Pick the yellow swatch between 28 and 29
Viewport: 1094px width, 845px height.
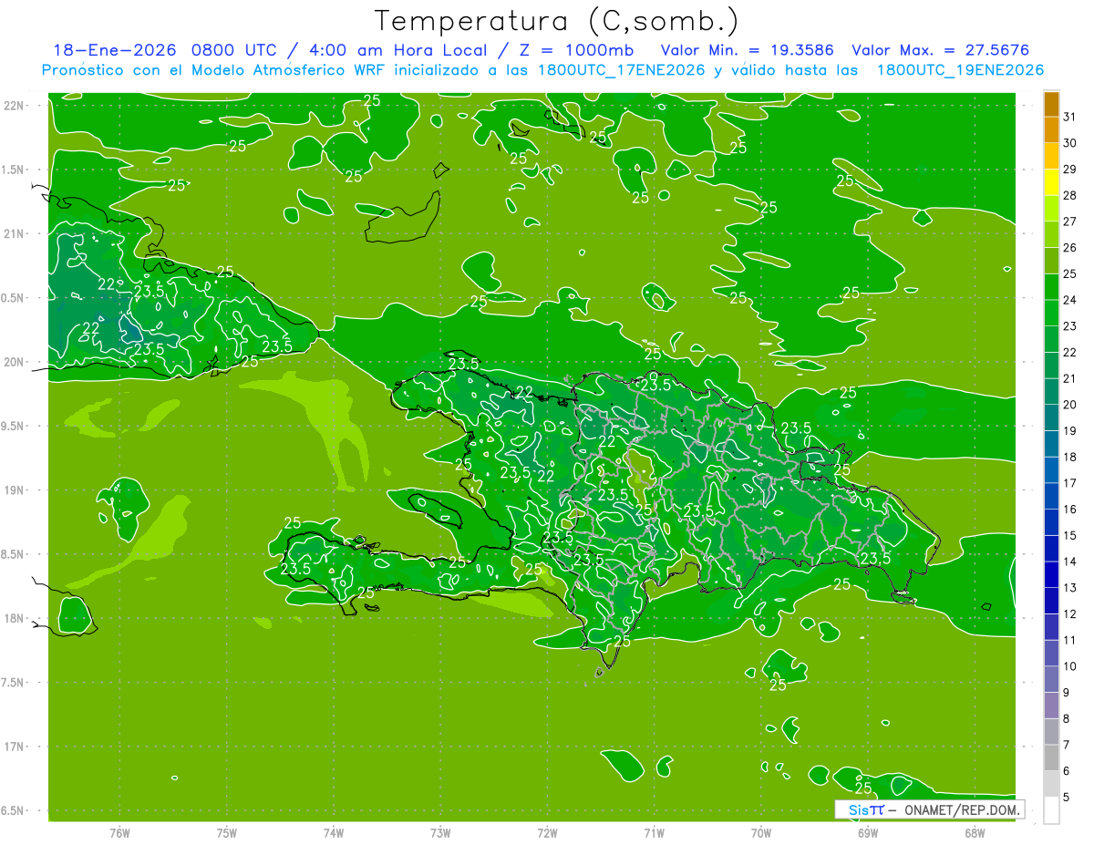(1051, 182)
